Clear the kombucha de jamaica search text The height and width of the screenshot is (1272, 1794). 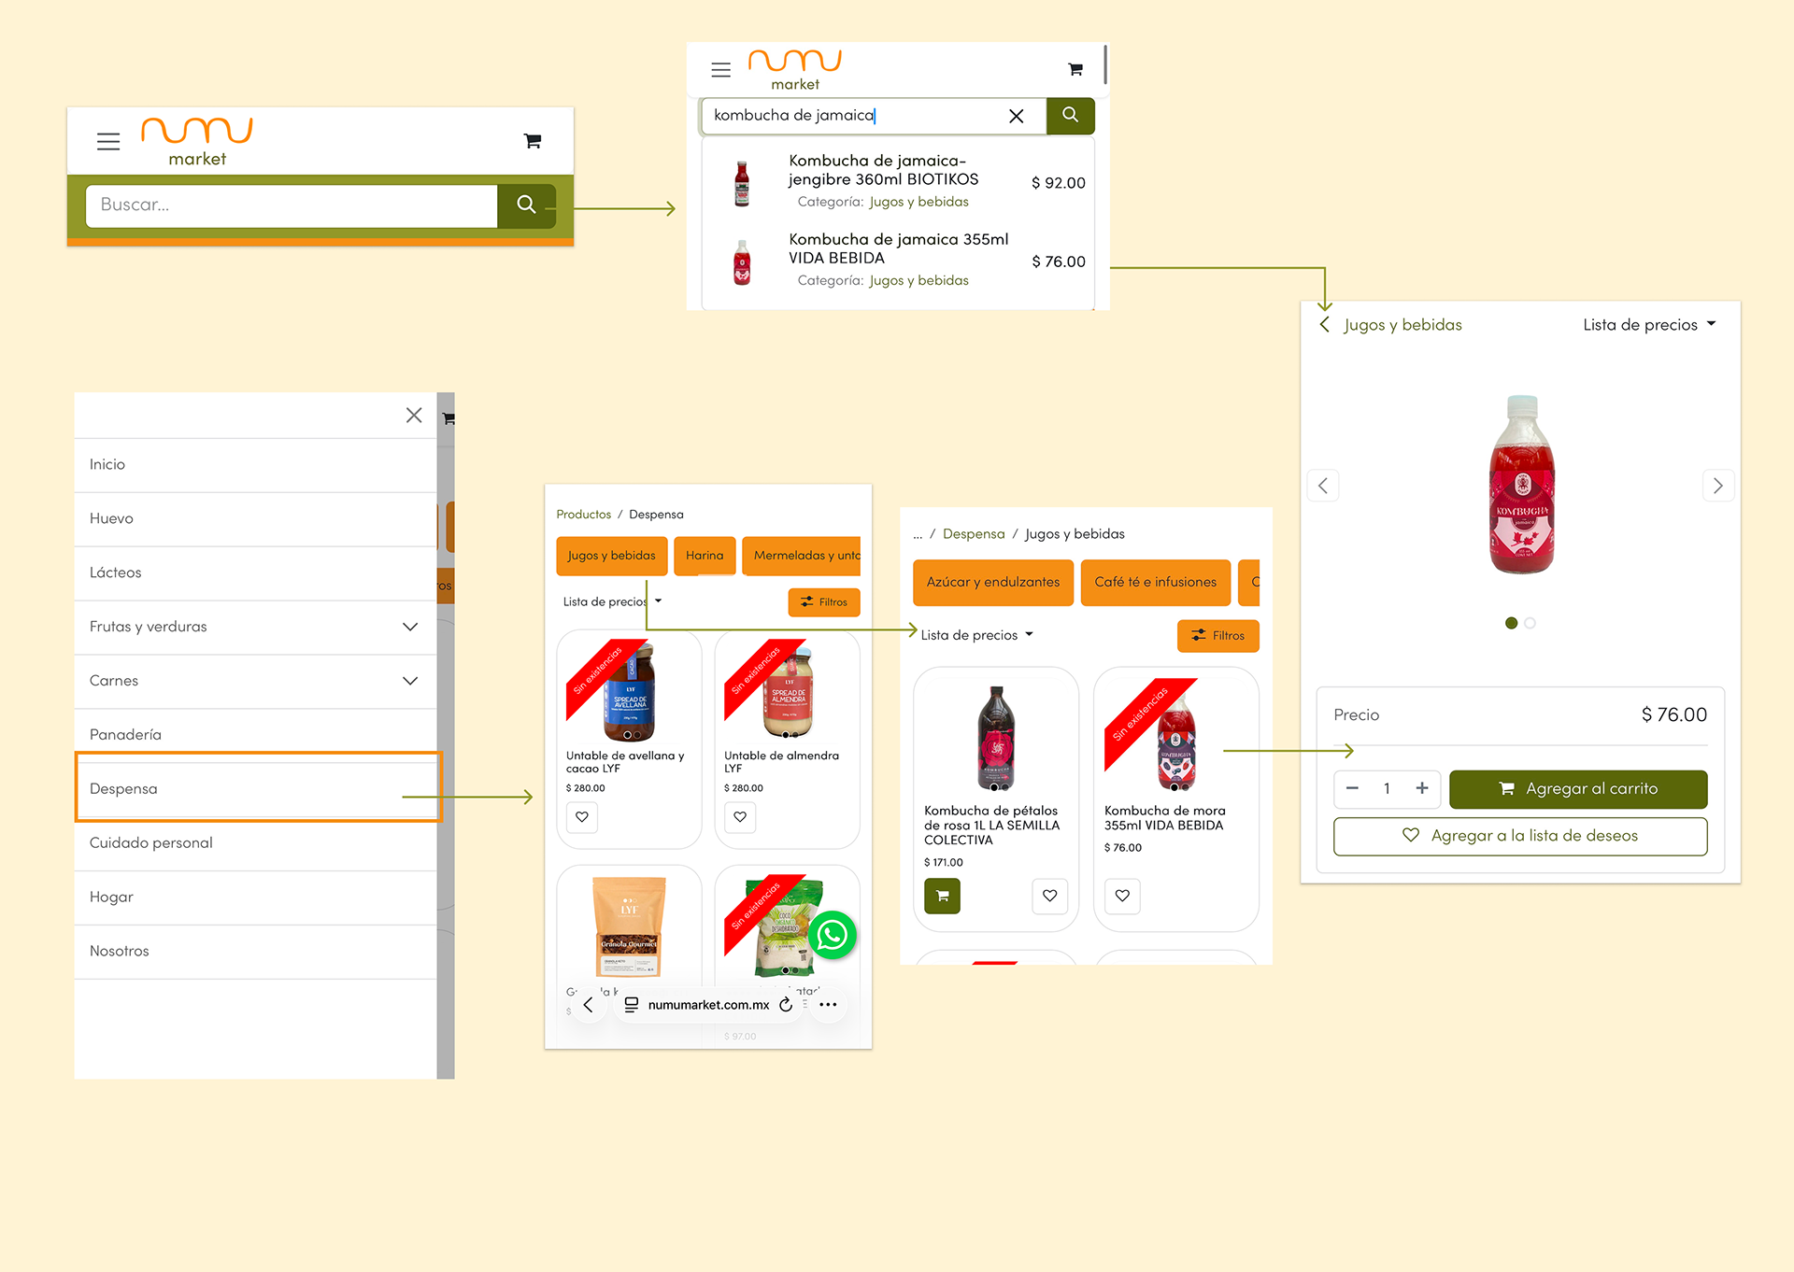click(1016, 116)
